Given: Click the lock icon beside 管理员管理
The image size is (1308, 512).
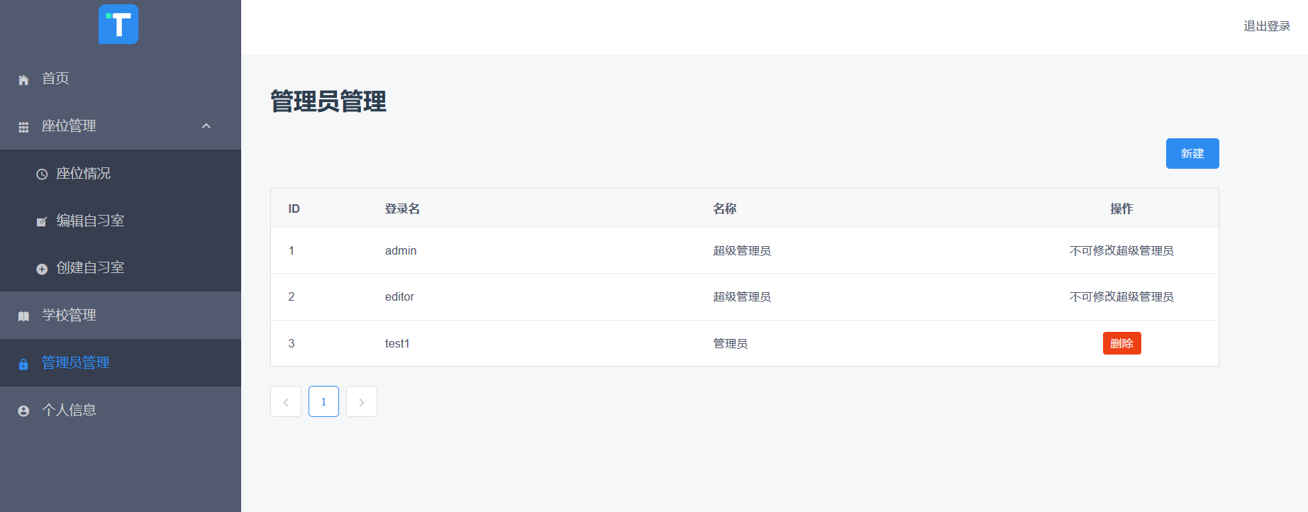Looking at the screenshot, I should [23, 364].
